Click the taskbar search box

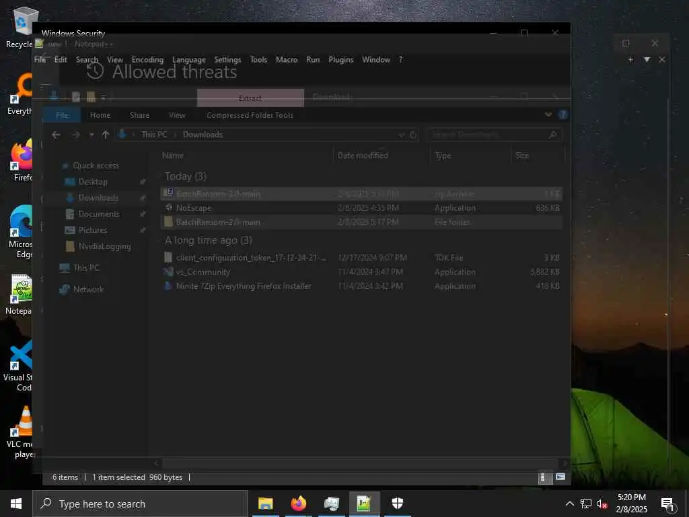click(x=140, y=504)
